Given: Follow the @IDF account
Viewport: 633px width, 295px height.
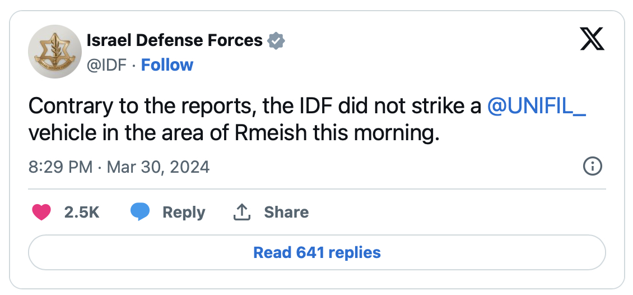Looking at the screenshot, I should click(x=167, y=65).
